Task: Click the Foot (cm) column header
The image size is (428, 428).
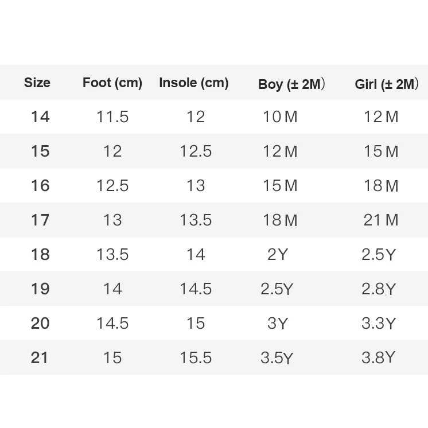Action: (x=112, y=83)
